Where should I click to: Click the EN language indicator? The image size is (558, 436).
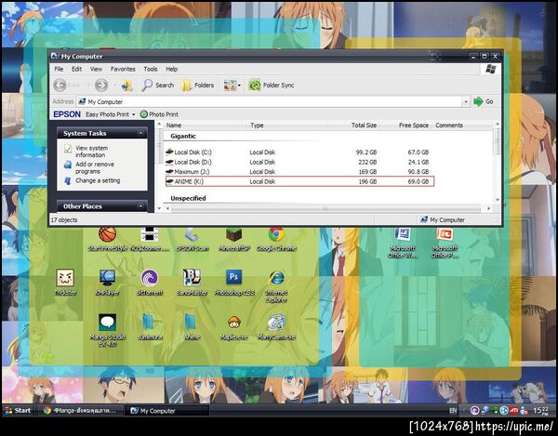click(x=453, y=411)
